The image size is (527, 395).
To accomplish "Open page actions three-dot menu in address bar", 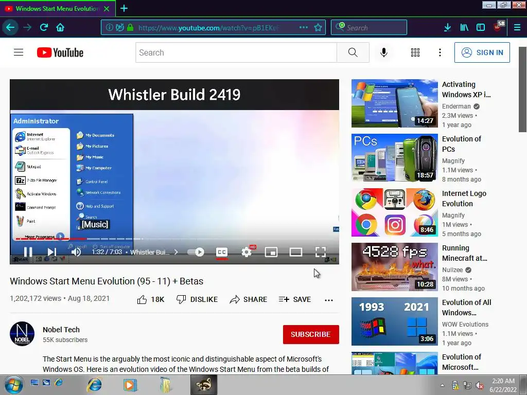I will [x=304, y=27].
